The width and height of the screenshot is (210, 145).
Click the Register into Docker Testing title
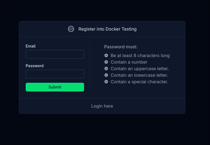tap(107, 29)
